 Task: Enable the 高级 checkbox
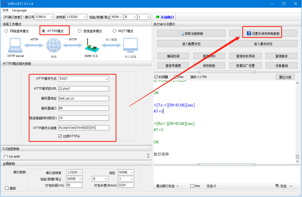[7, 188]
